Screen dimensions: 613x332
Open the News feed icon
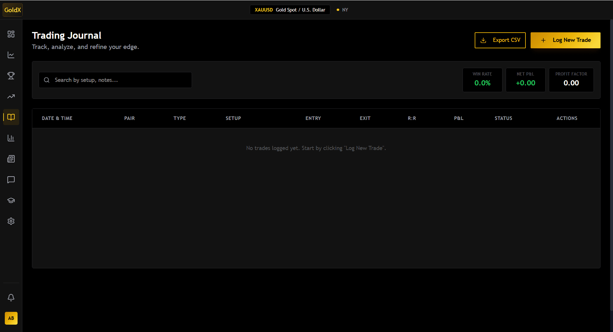click(x=11, y=159)
